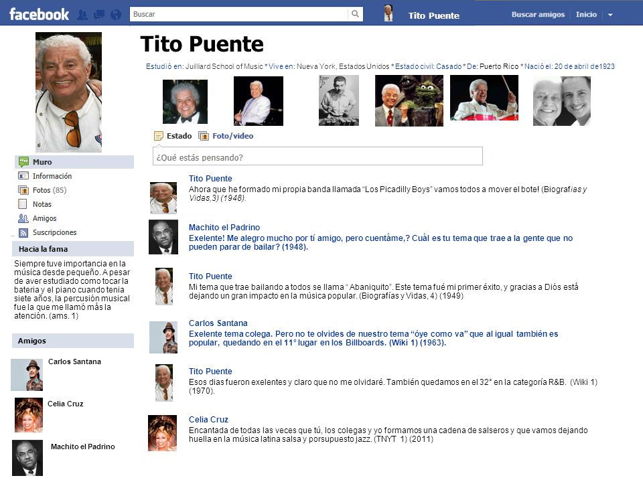Click Carlos Santana's avatar in the wall post
This screenshot has height=482, width=643.
[x=163, y=337]
